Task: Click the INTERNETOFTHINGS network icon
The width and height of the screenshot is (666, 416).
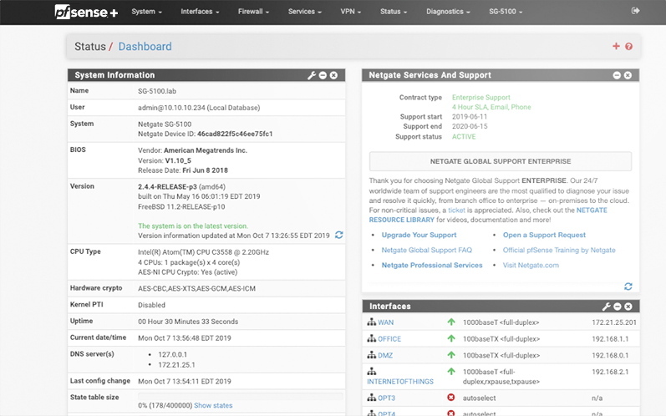Action: [372, 372]
